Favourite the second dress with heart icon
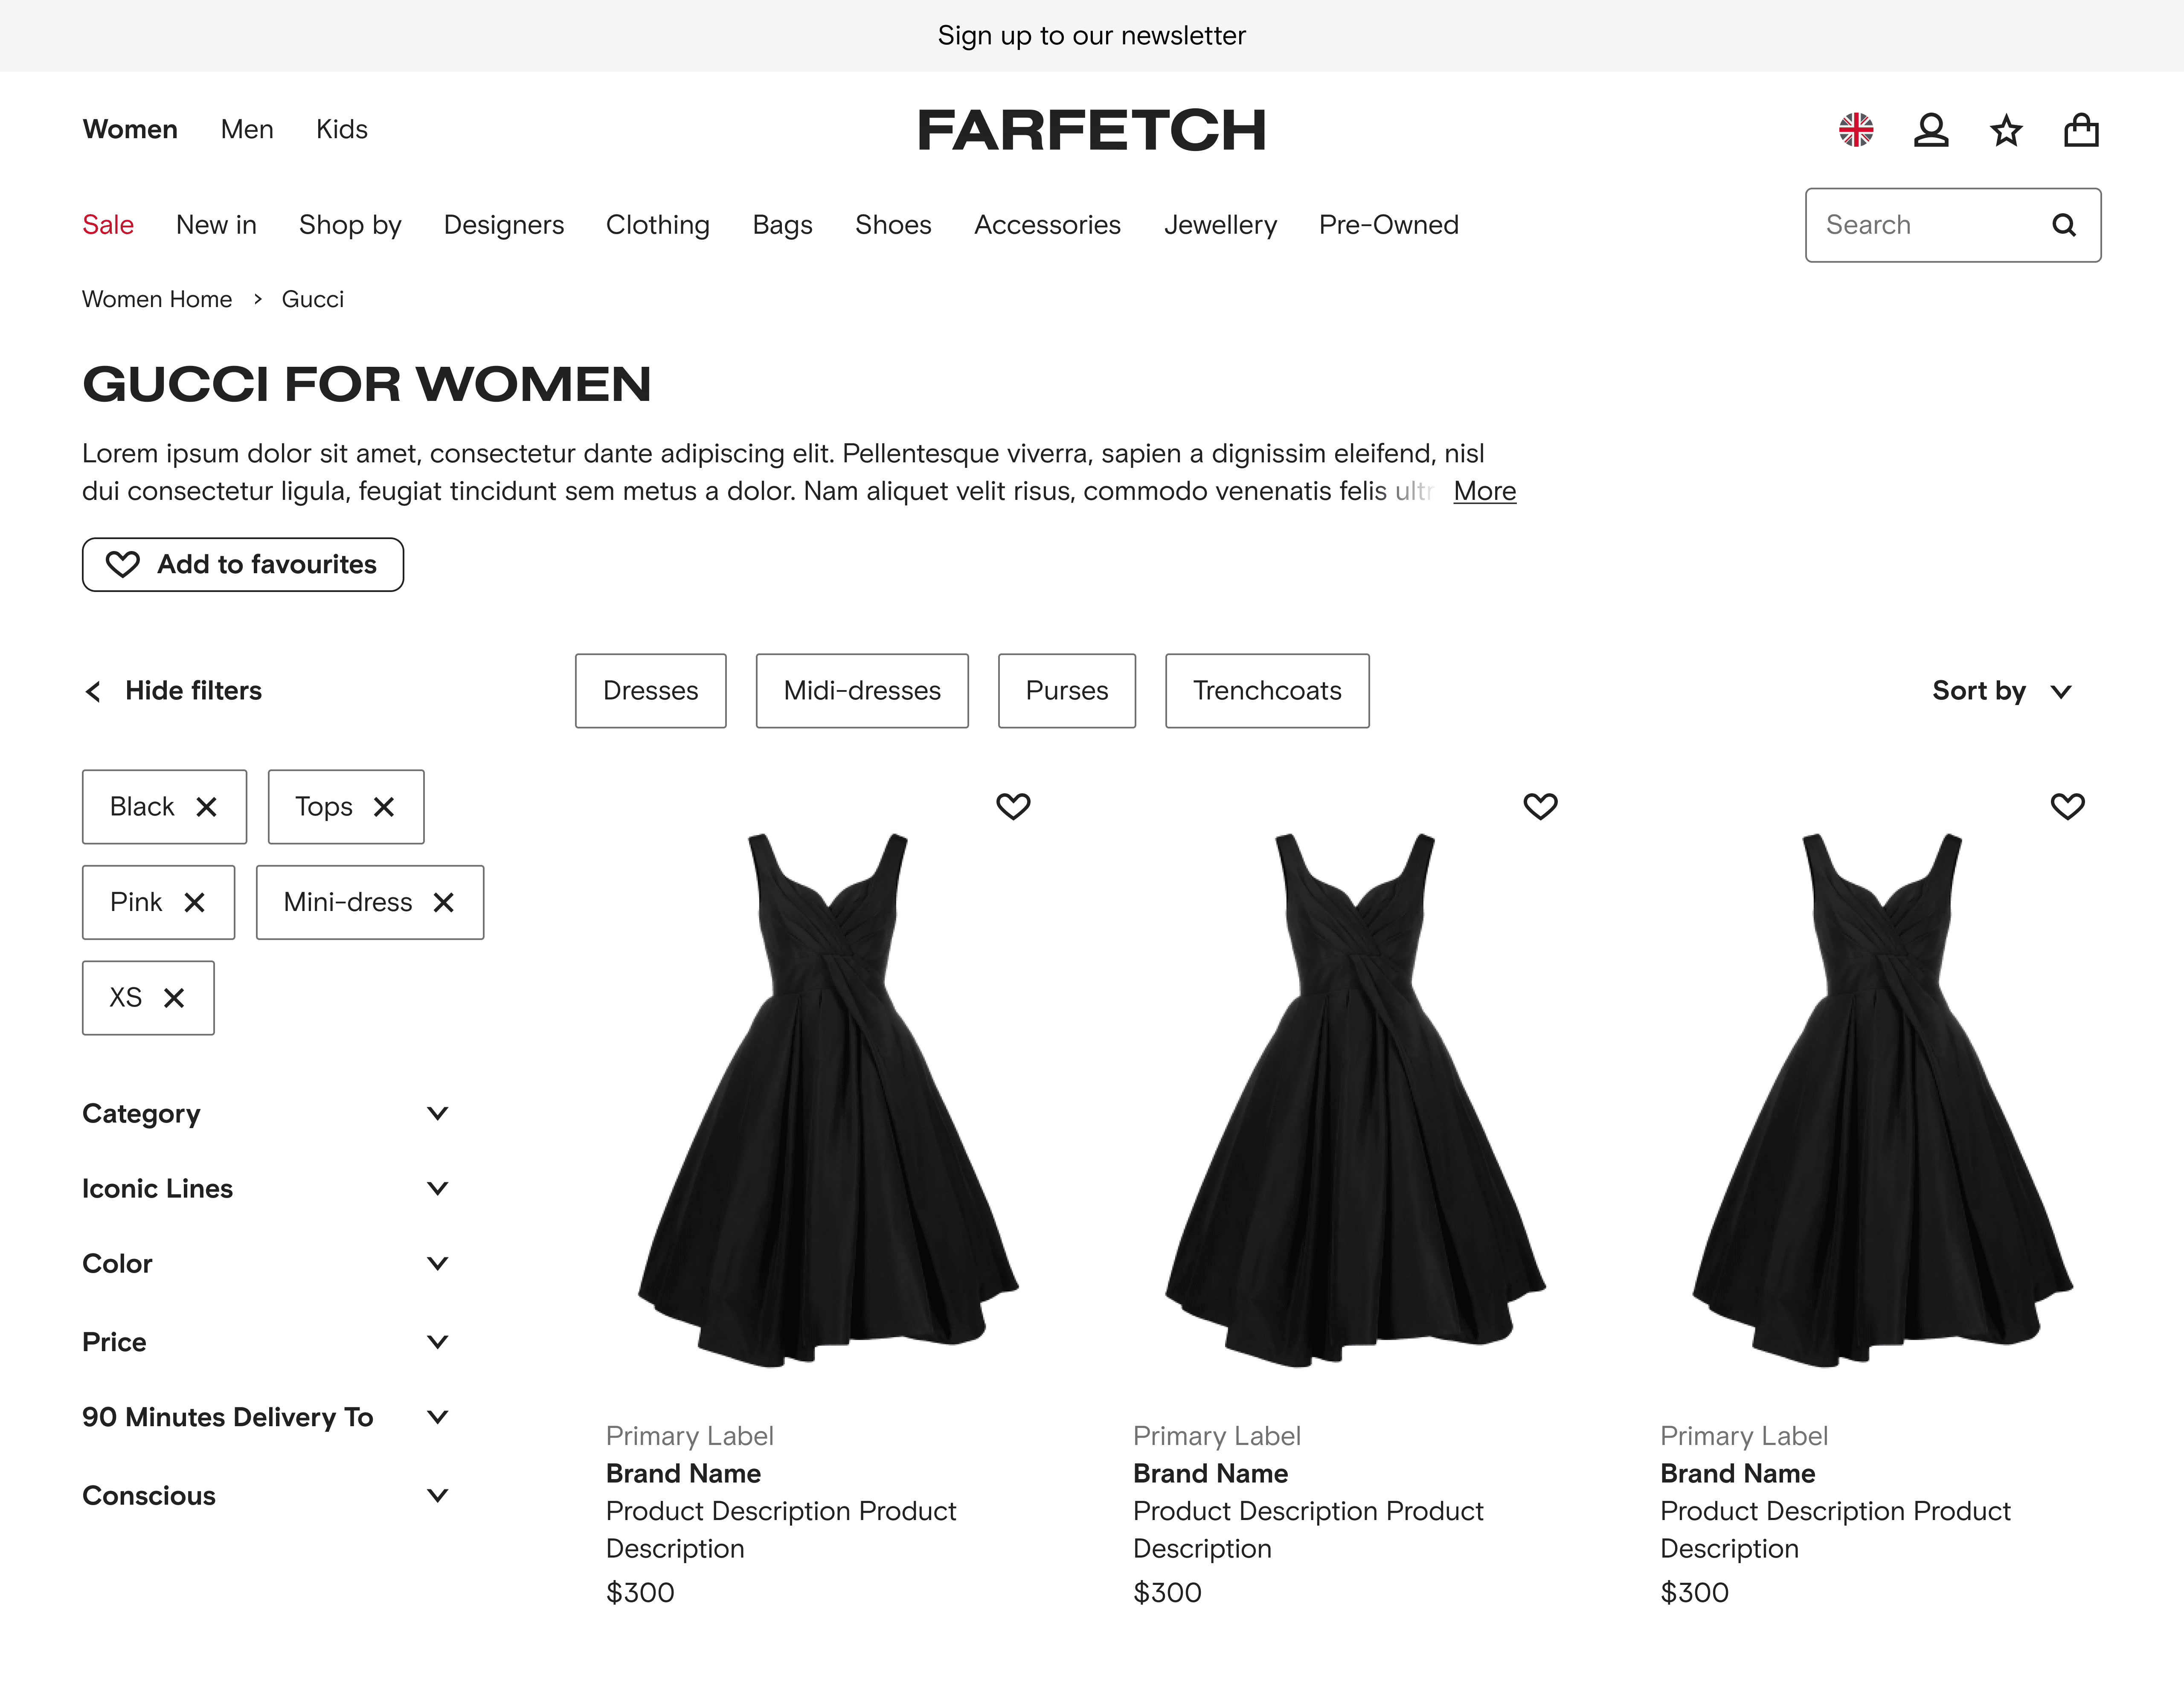The height and width of the screenshot is (1706, 2184). [1540, 806]
